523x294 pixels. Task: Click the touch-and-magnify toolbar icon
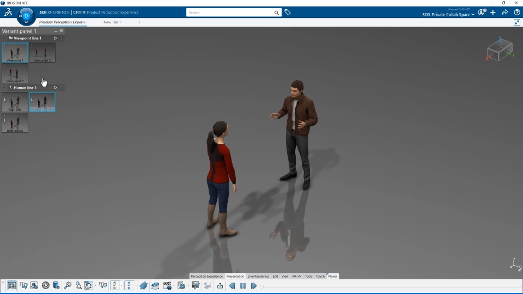[x=78, y=285]
